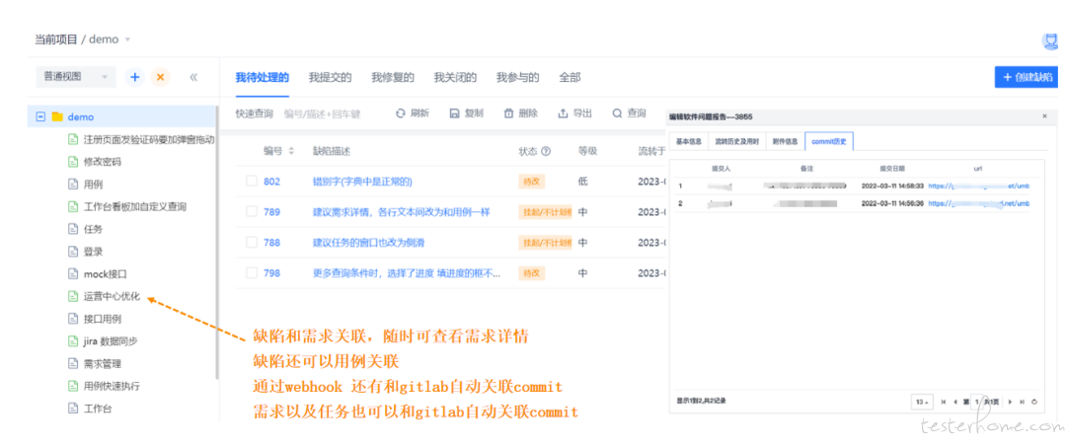The height and width of the screenshot is (448, 1066).
Task: Click the 复制 copy toolbar icon
Action: 454,113
